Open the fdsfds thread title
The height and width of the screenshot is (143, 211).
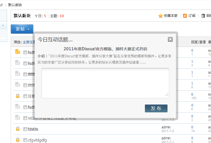tap(33, 129)
